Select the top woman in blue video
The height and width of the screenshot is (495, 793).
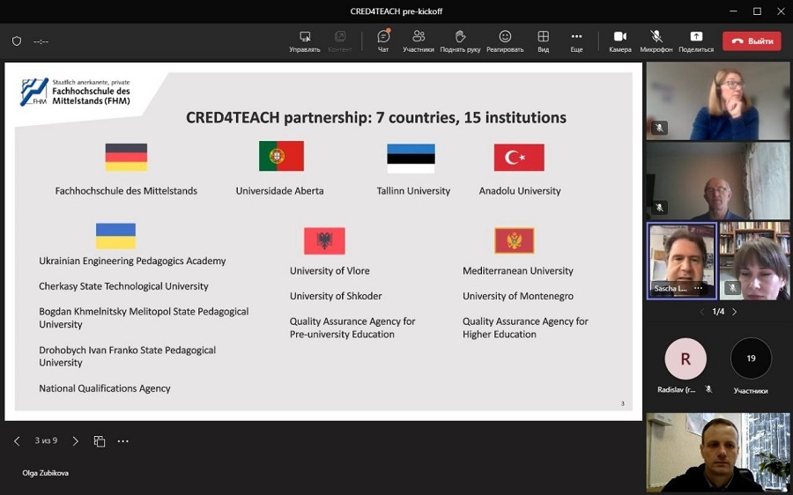[x=717, y=100]
